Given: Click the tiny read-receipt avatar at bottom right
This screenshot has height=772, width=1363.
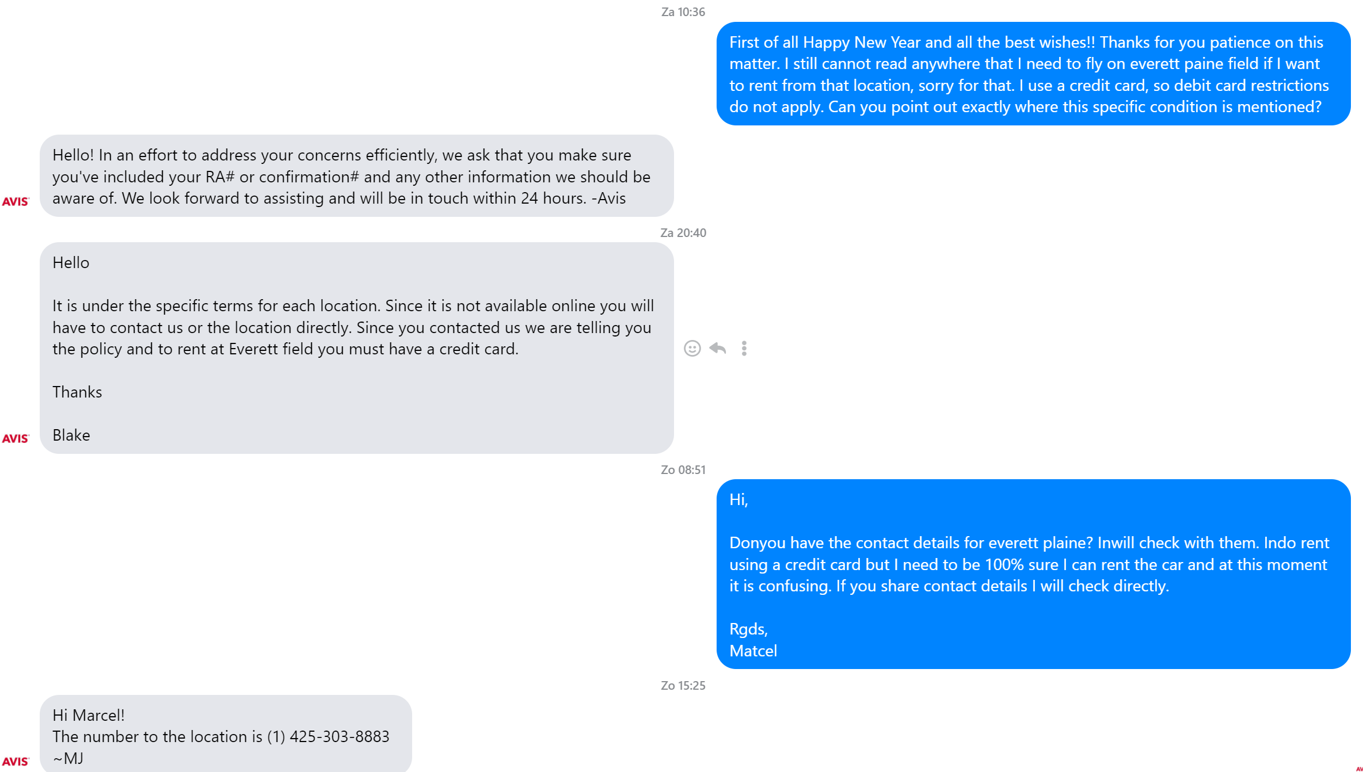Looking at the screenshot, I should click(1359, 769).
